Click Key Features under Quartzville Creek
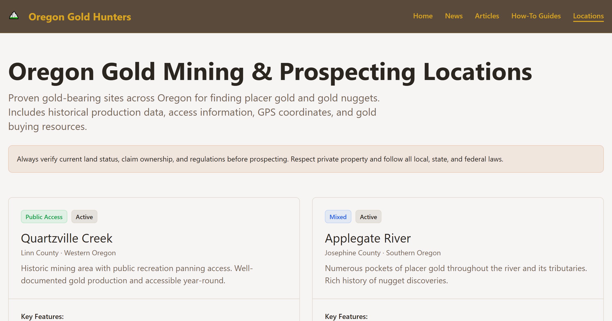 pos(42,317)
